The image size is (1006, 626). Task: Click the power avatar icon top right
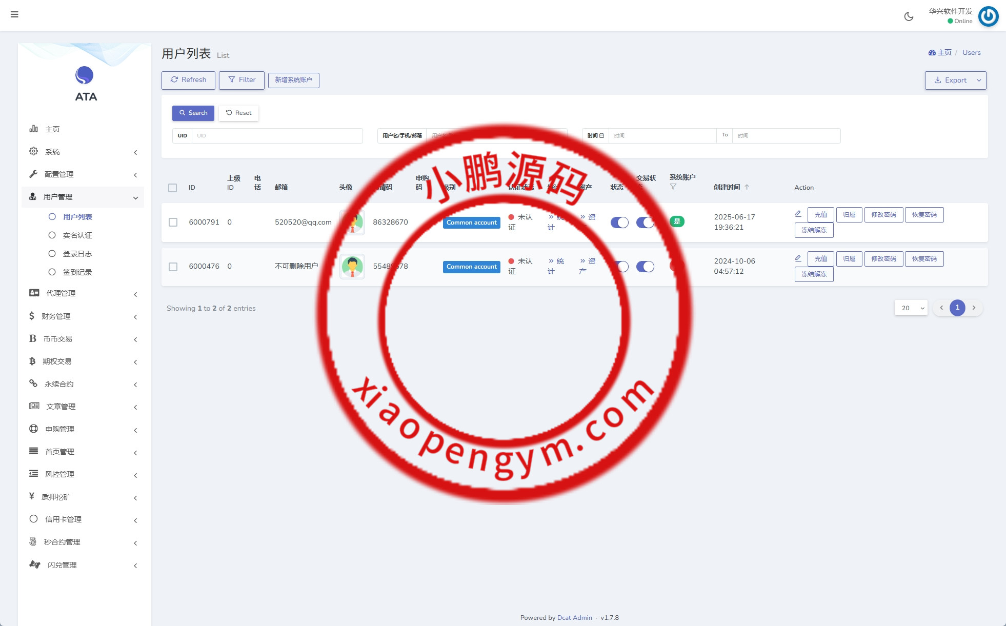[988, 16]
